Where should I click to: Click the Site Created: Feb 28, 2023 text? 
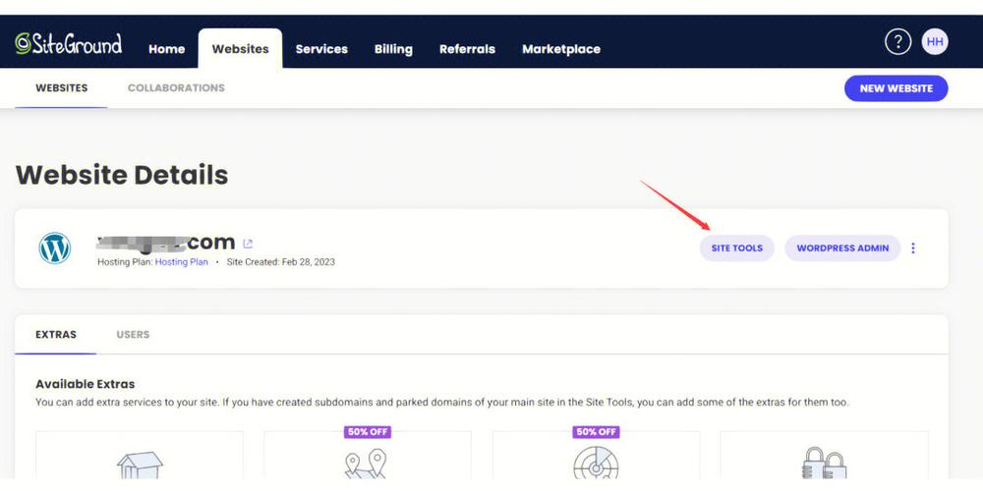tap(281, 262)
